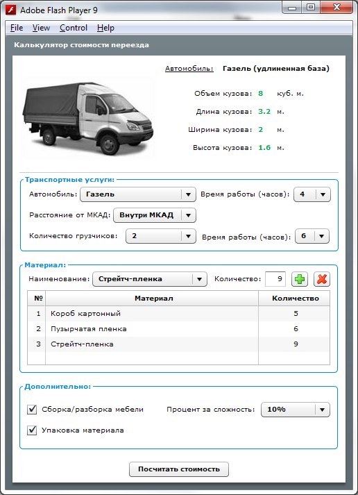358x495 pixels.
Task: Click quantity 6 in the materials table
Action: pos(296,328)
